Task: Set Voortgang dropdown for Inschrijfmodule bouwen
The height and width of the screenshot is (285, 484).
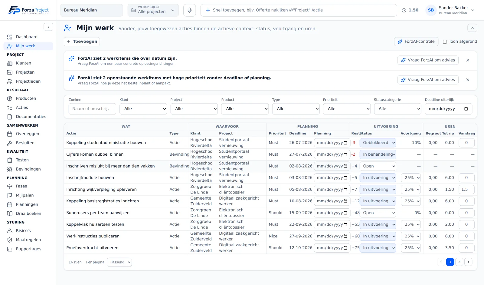Action: click(x=410, y=178)
